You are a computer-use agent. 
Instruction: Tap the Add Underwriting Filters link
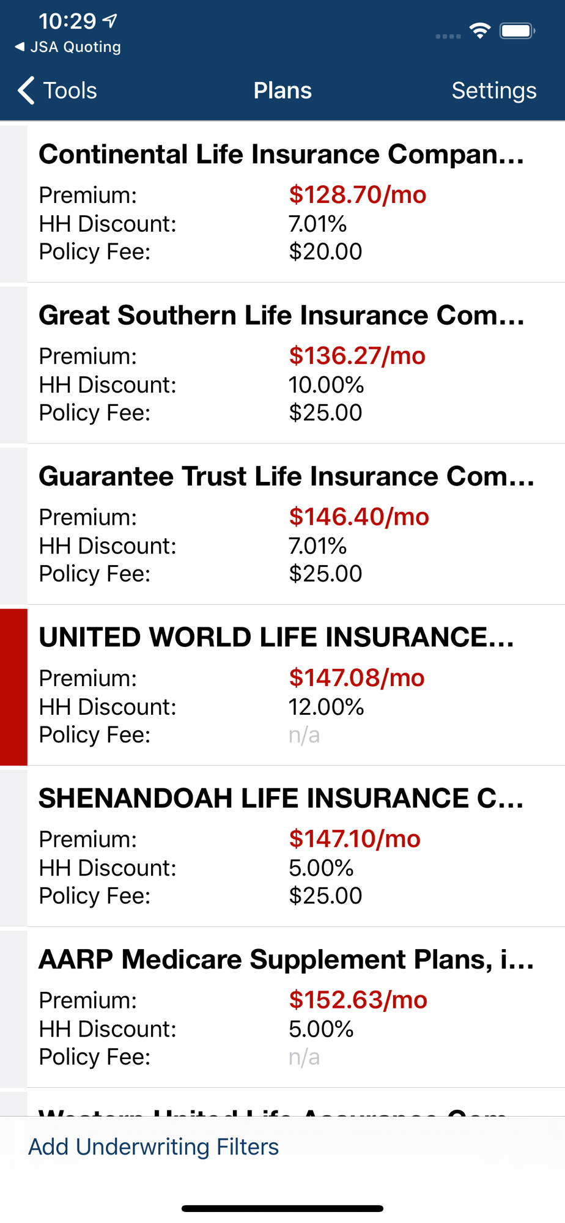pos(153,1147)
